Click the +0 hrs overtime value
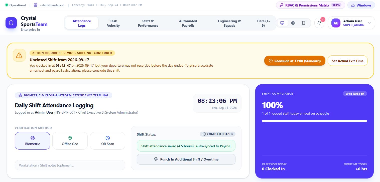380x182 pixels. click(x=361, y=169)
